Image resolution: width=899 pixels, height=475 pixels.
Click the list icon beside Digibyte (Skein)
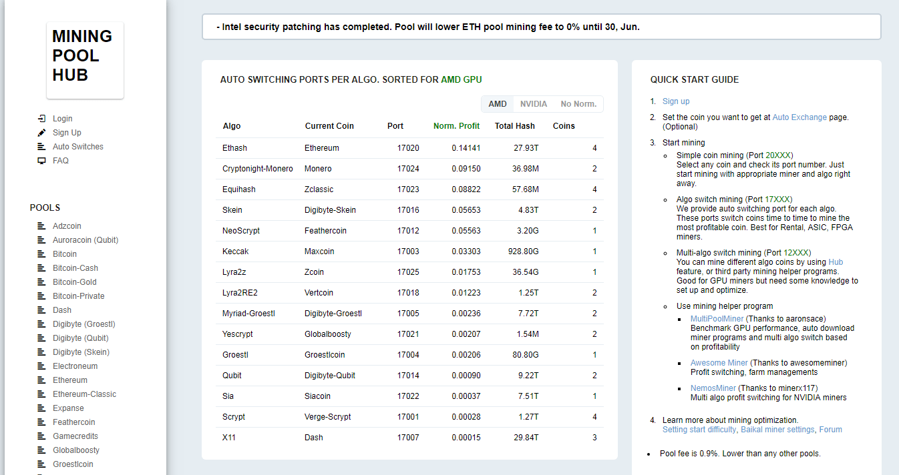41,352
